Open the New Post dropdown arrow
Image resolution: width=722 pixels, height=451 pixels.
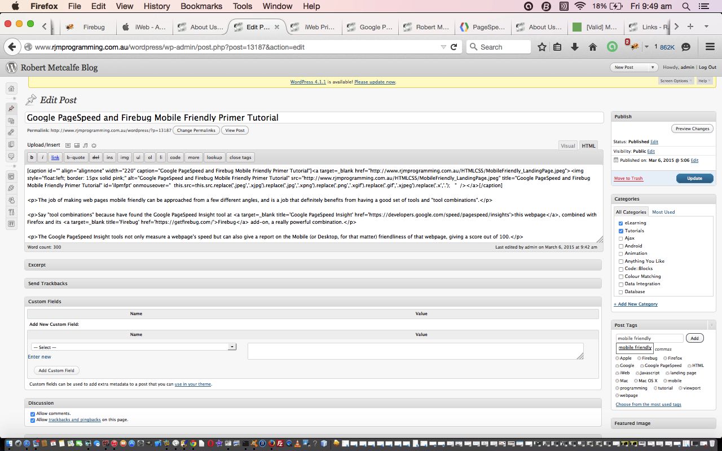pos(653,67)
